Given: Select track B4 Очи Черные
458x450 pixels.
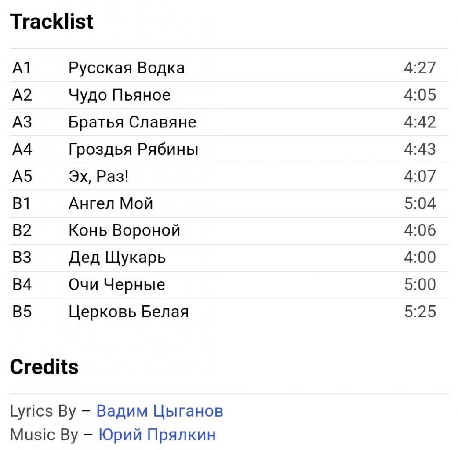Looking at the screenshot, I should [x=229, y=285].
